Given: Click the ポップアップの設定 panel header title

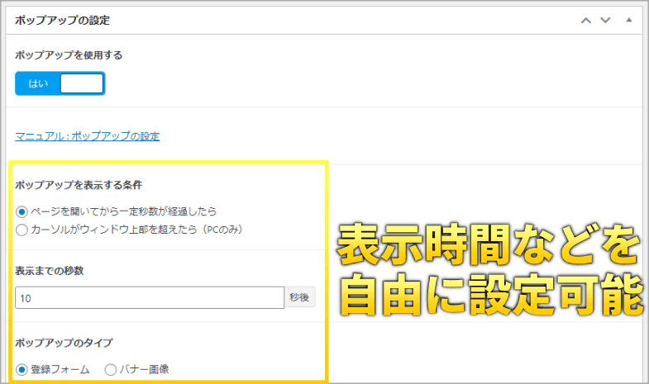Looking at the screenshot, I should [x=63, y=20].
